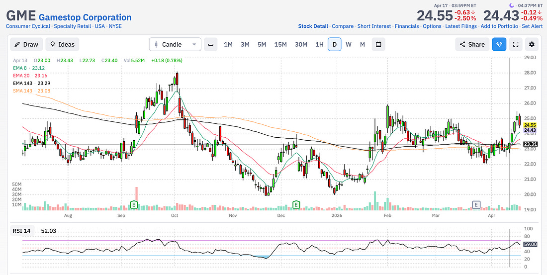The width and height of the screenshot is (547, 275).
Task: Open the Ideas panel
Action: pyautogui.click(x=63, y=44)
